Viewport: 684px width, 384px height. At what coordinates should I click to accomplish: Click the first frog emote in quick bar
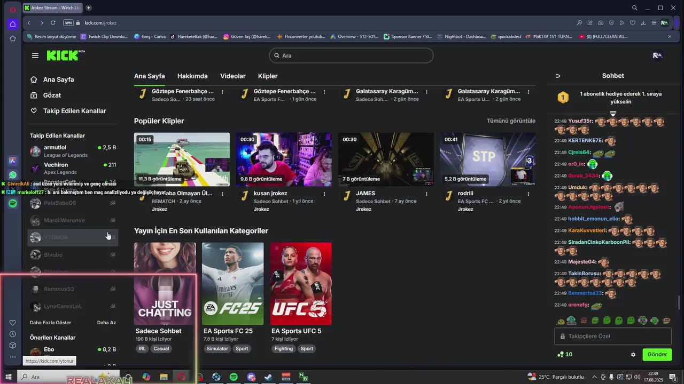561,321
